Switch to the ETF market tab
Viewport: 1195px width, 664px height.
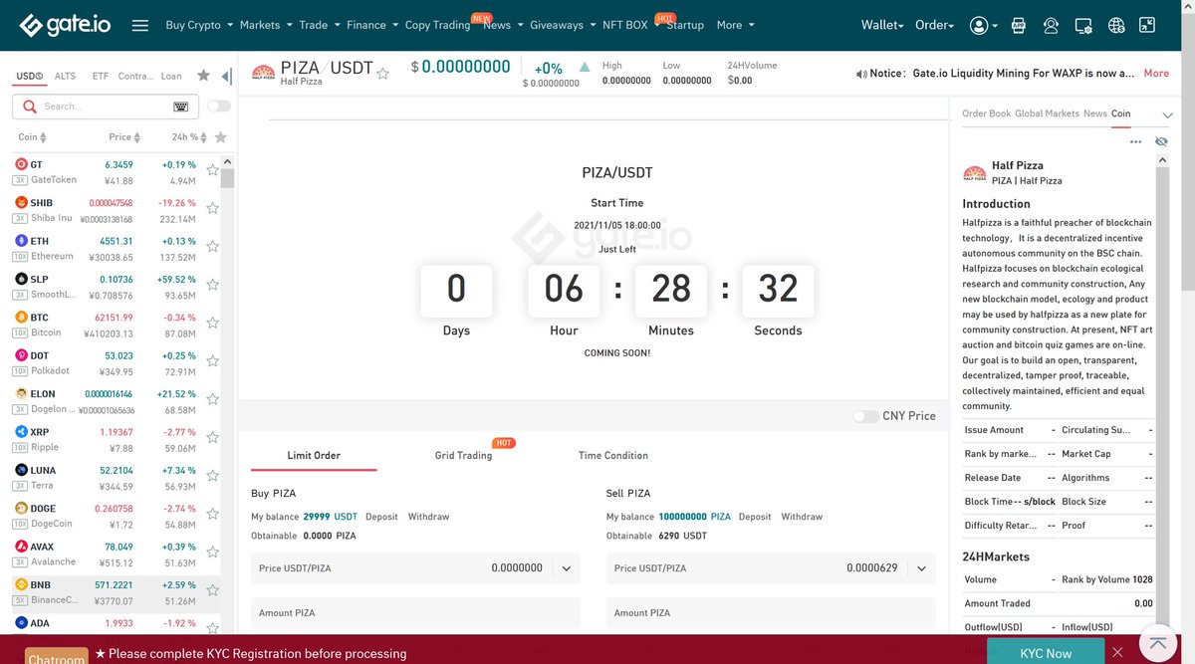(x=101, y=76)
